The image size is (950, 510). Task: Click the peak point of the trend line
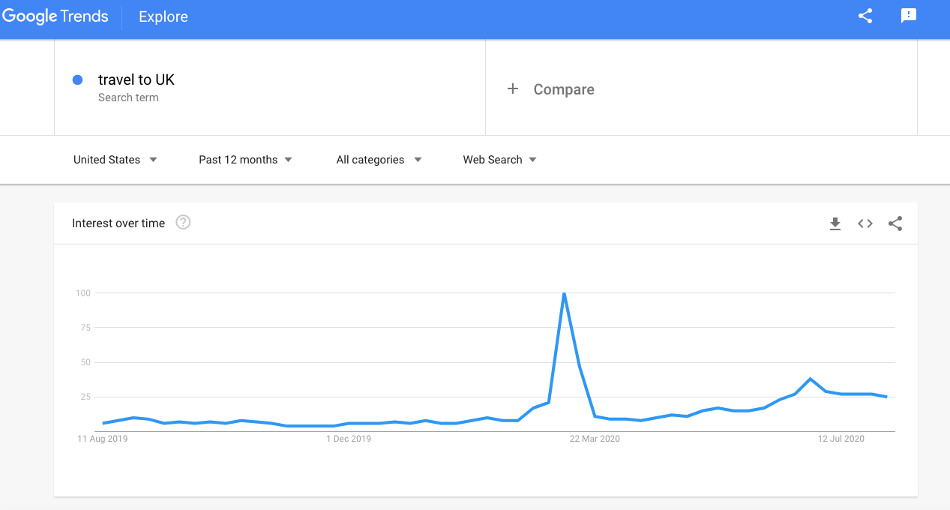564,293
